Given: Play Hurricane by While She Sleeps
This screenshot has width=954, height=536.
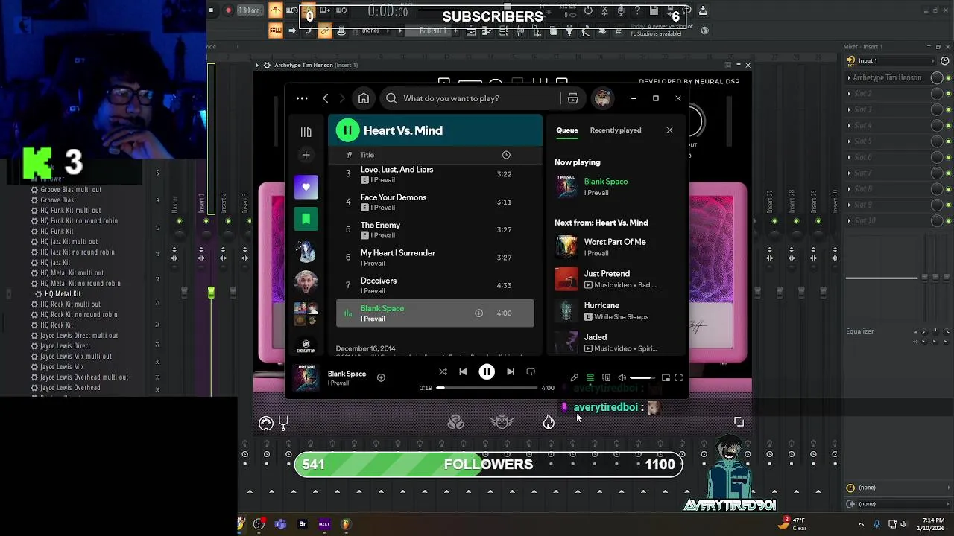Looking at the screenshot, I should coord(615,311).
